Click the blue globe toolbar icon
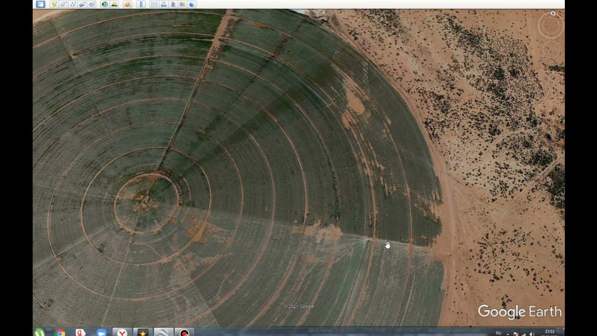The image size is (597, 336). (192, 4)
